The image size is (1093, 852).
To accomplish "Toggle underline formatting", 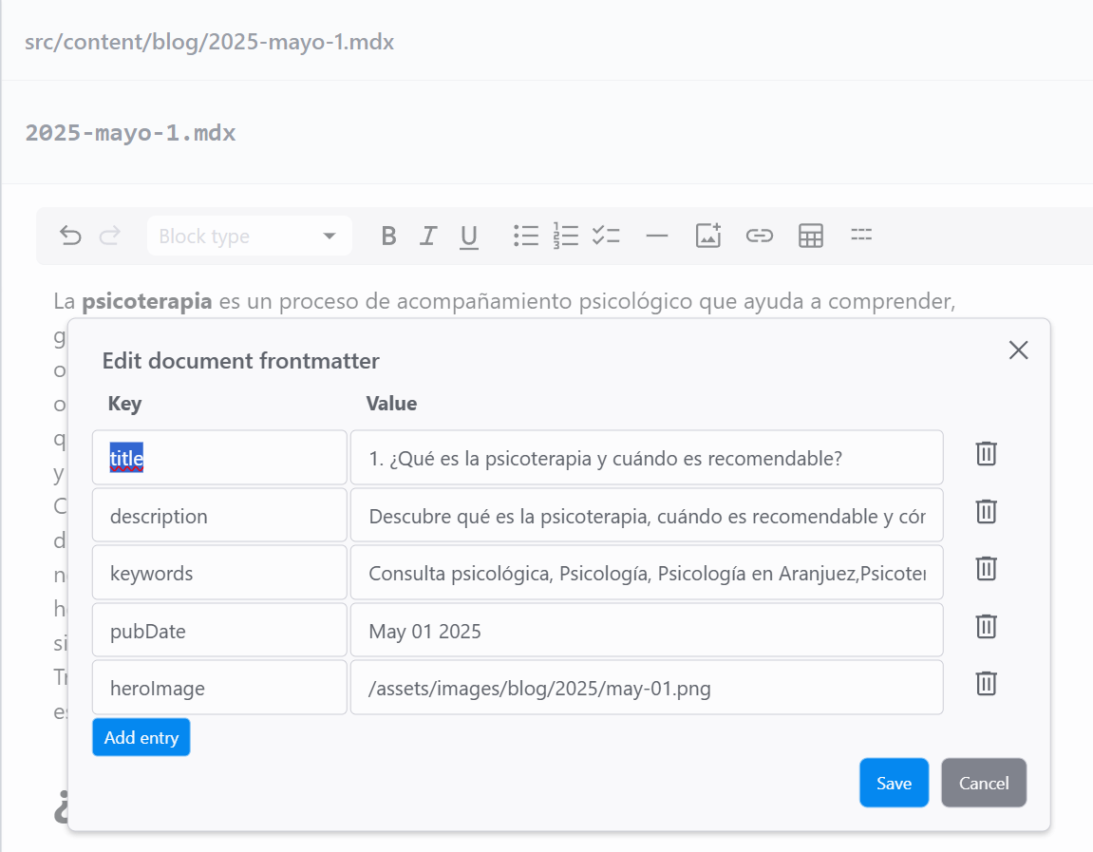I will 468,236.
